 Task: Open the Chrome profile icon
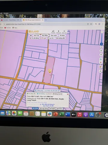coord(99,24)
